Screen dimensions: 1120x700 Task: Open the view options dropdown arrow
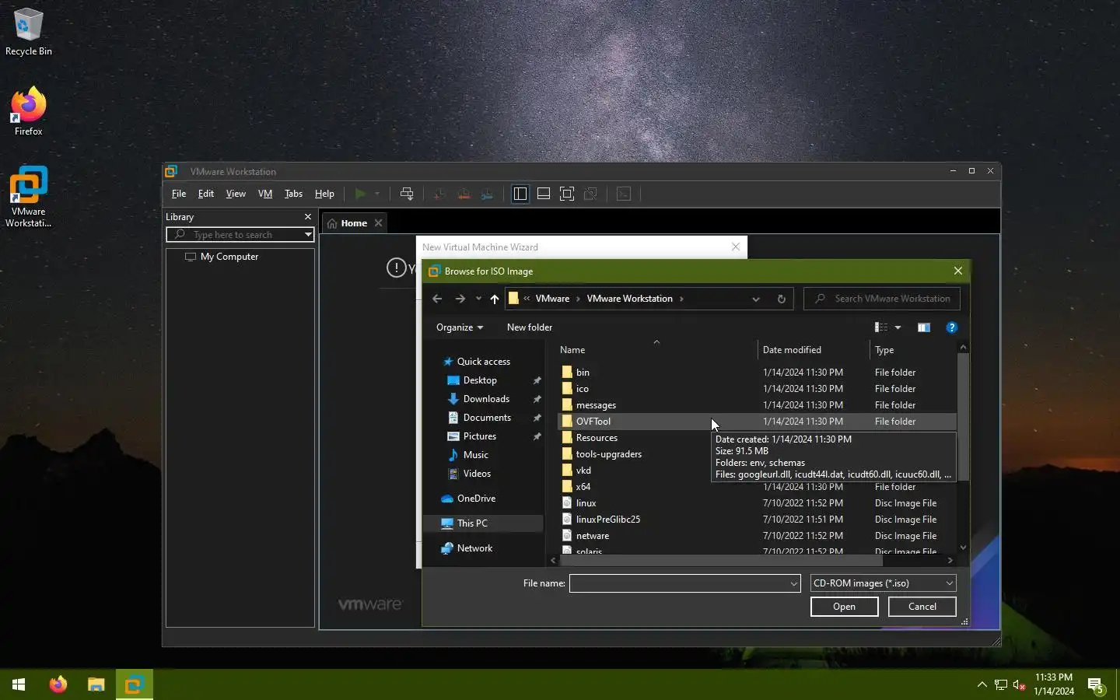click(898, 327)
